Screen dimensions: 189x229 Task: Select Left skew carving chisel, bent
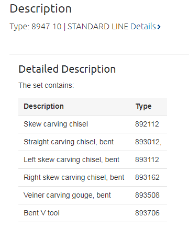coord(93,160)
